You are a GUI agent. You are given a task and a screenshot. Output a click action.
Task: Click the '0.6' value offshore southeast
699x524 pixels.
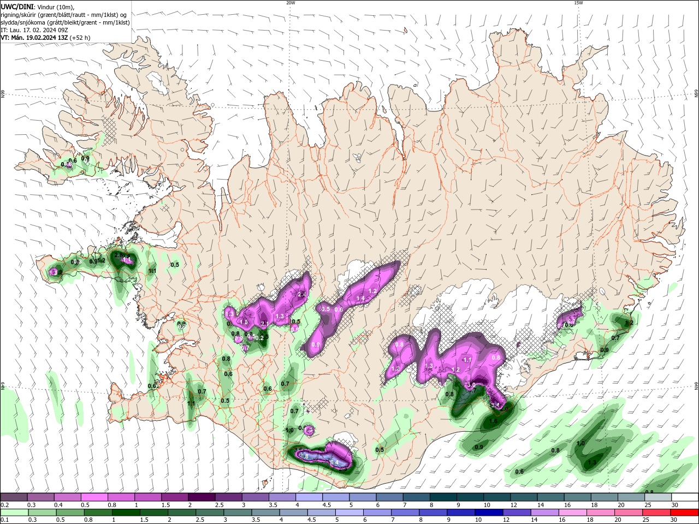pos(519,472)
